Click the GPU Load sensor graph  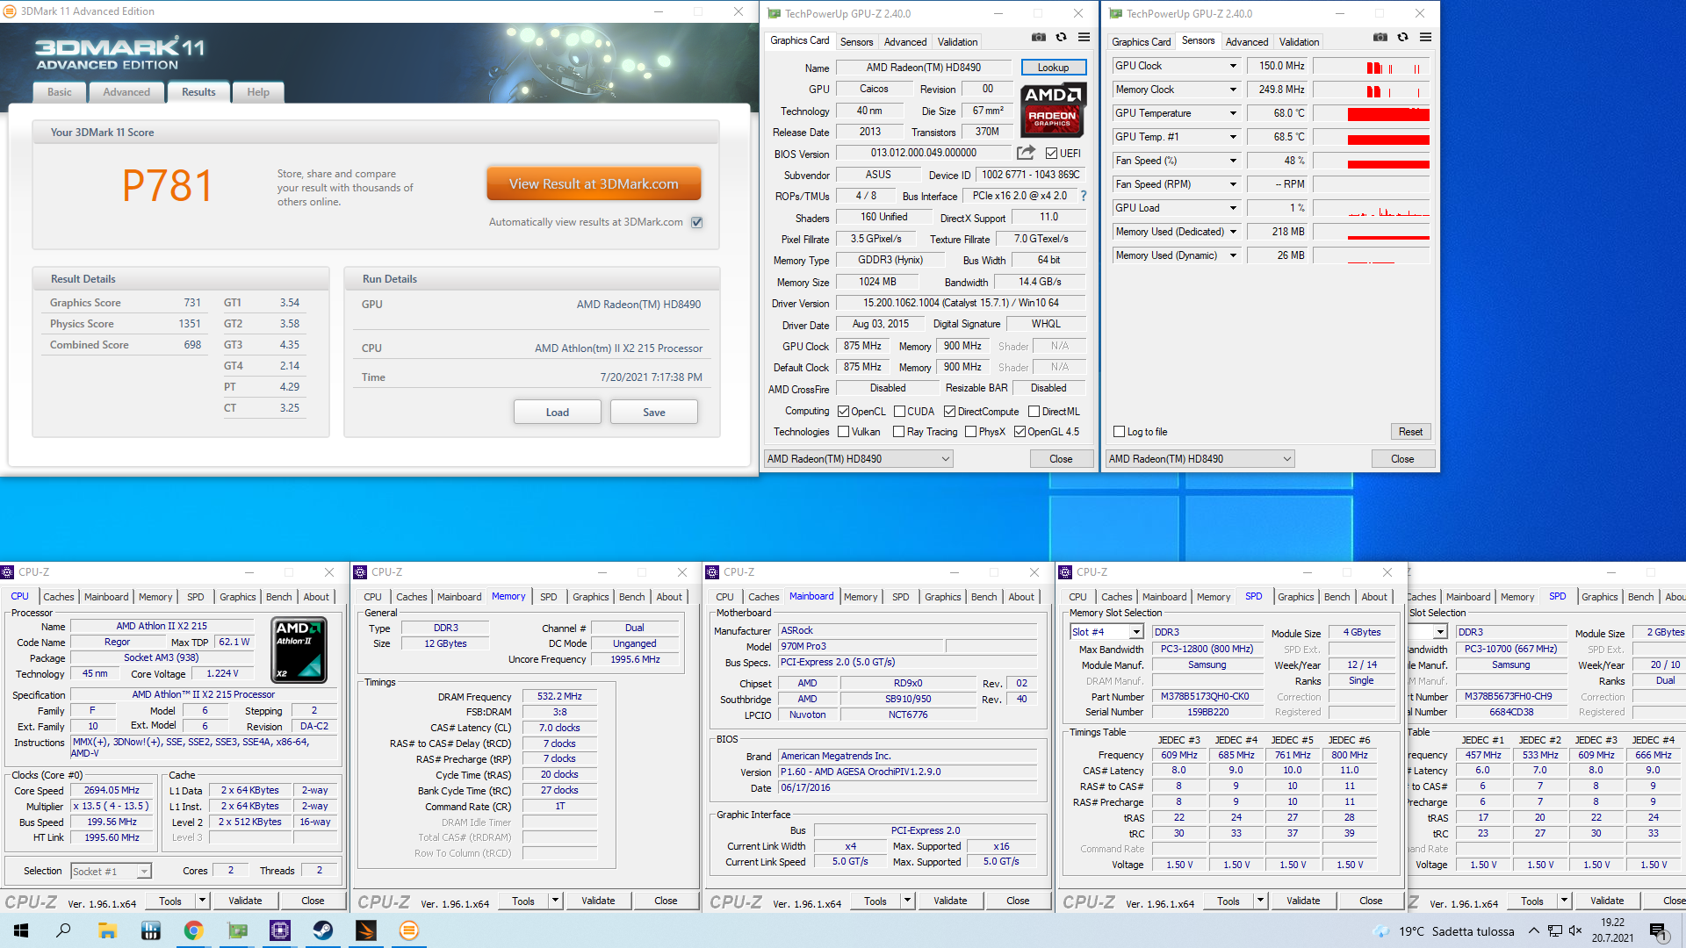pyautogui.click(x=1372, y=208)
